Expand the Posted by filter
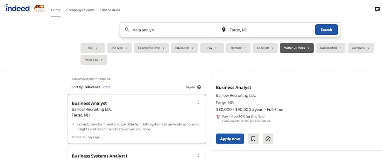The height and width of the screenshot is (159, 382). [x=94, y=60]
